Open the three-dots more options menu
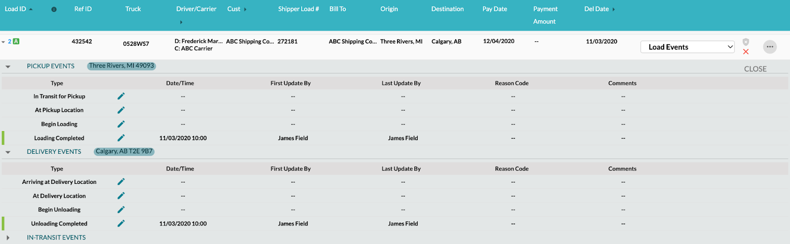This screenshot has width=790, height=244. [x=770, y=47]
